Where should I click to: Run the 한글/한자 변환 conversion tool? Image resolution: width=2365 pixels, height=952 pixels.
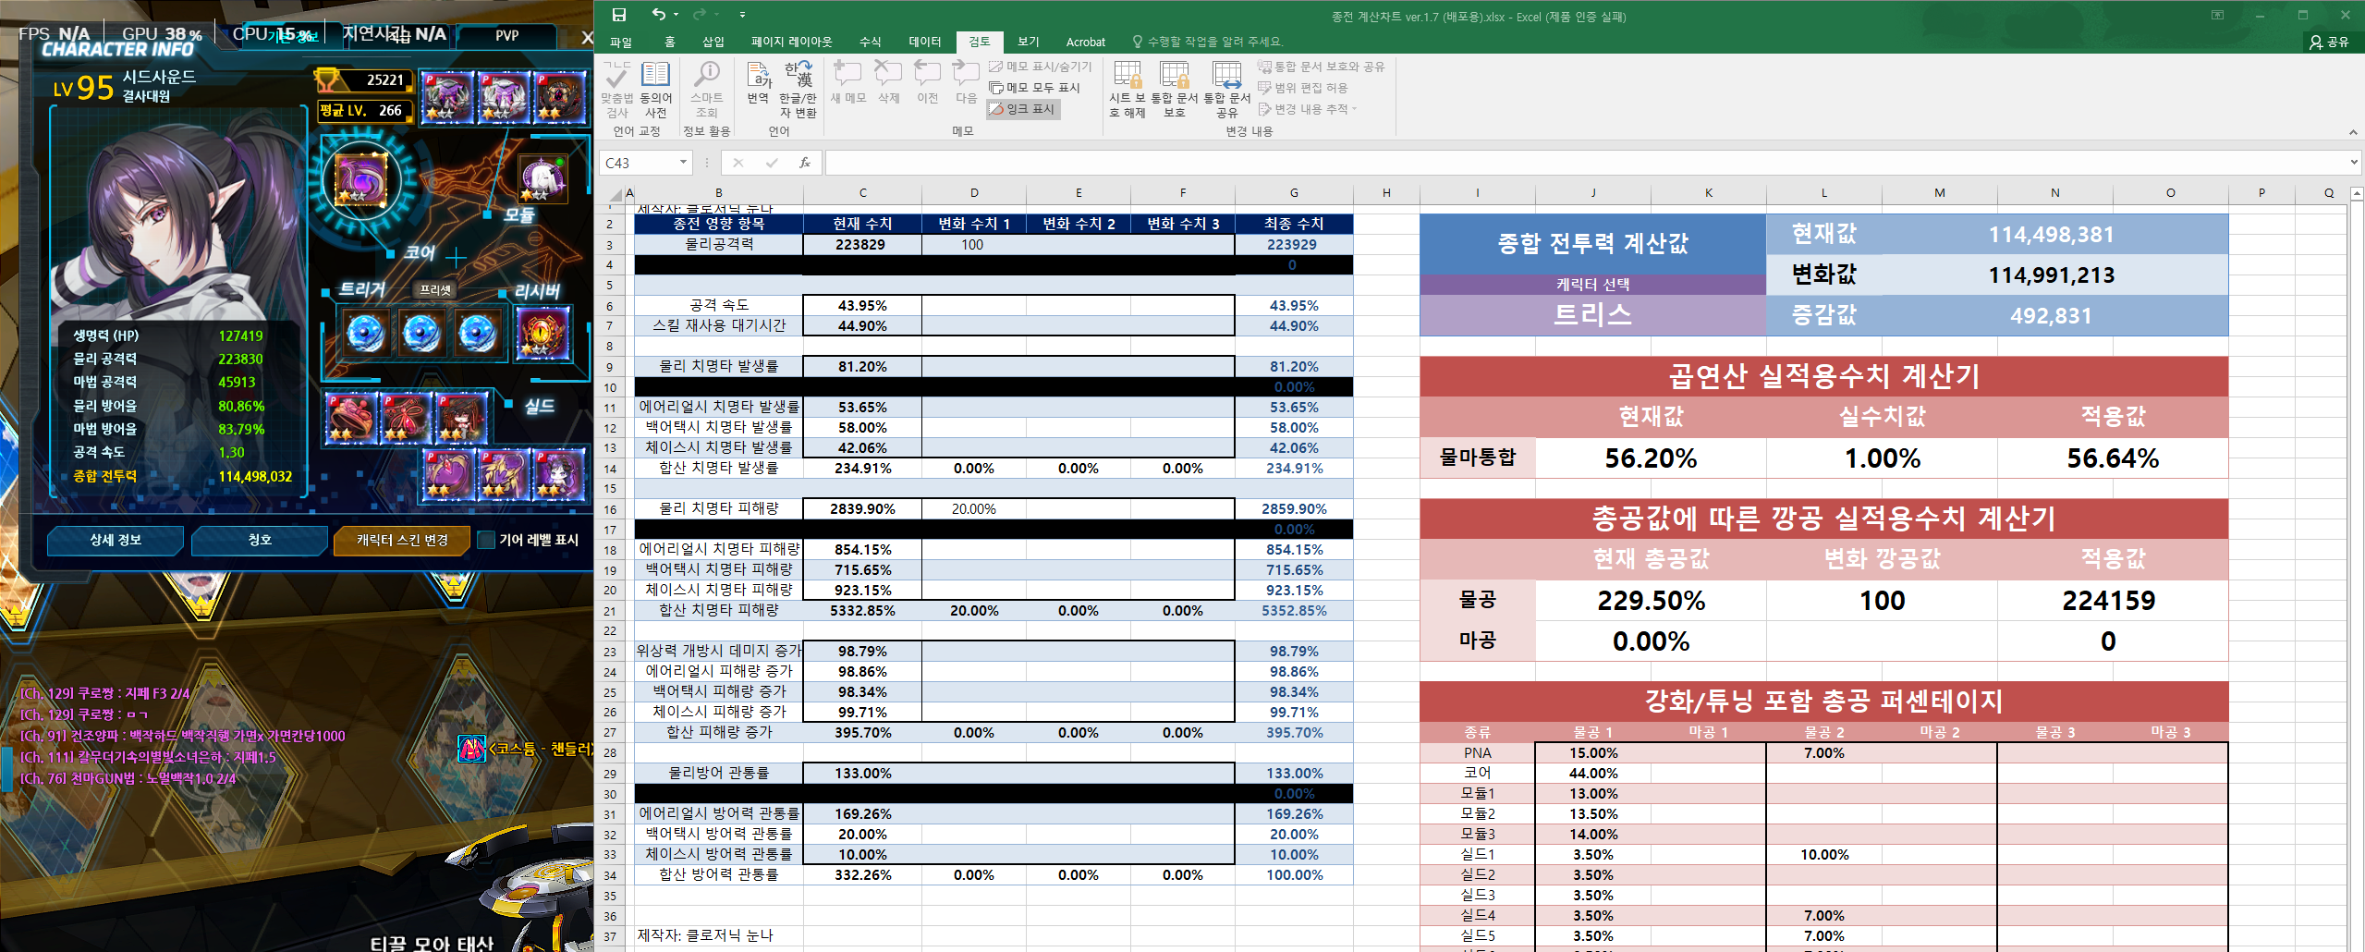[798, 90]
